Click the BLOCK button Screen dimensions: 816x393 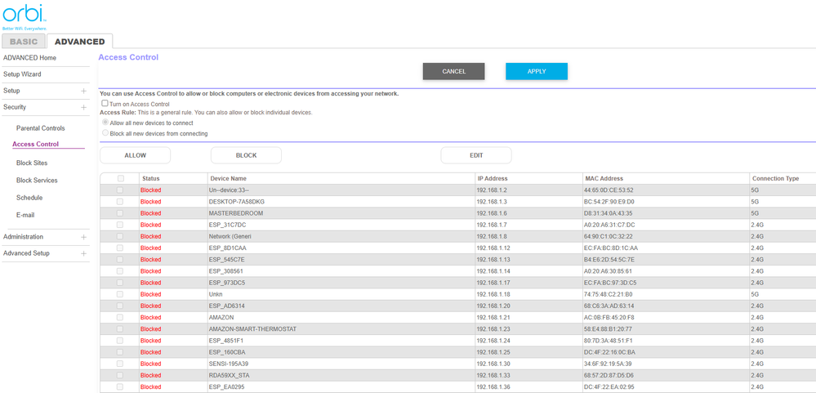pyautogui.click(x=246, y=155)
